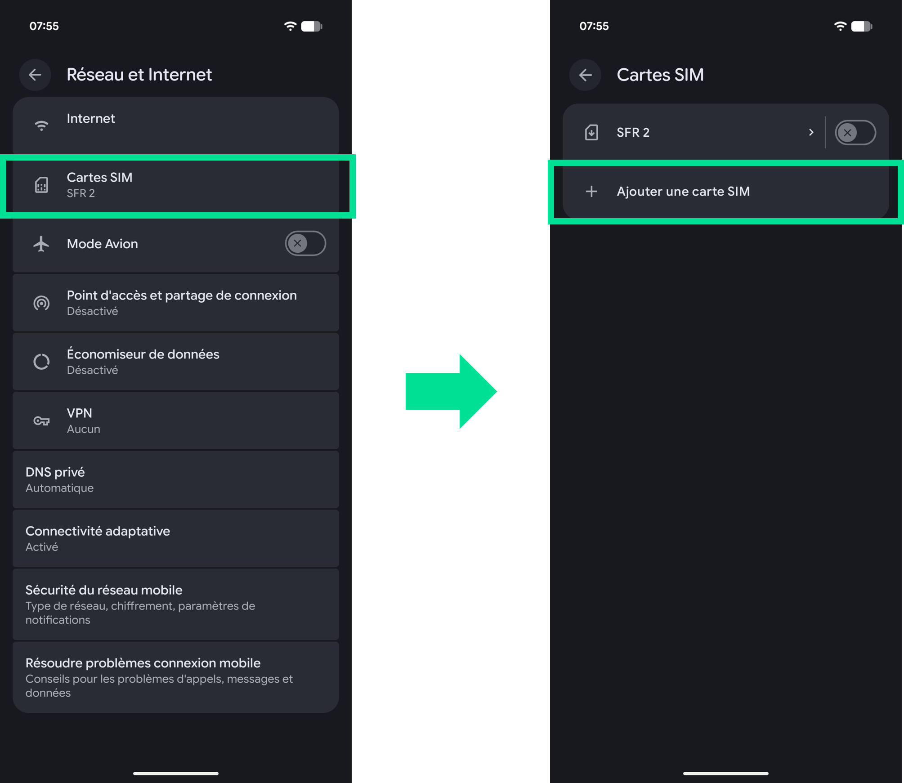
Task: Expand SFR 2 details with the chevron
Action: pos(811,132)
